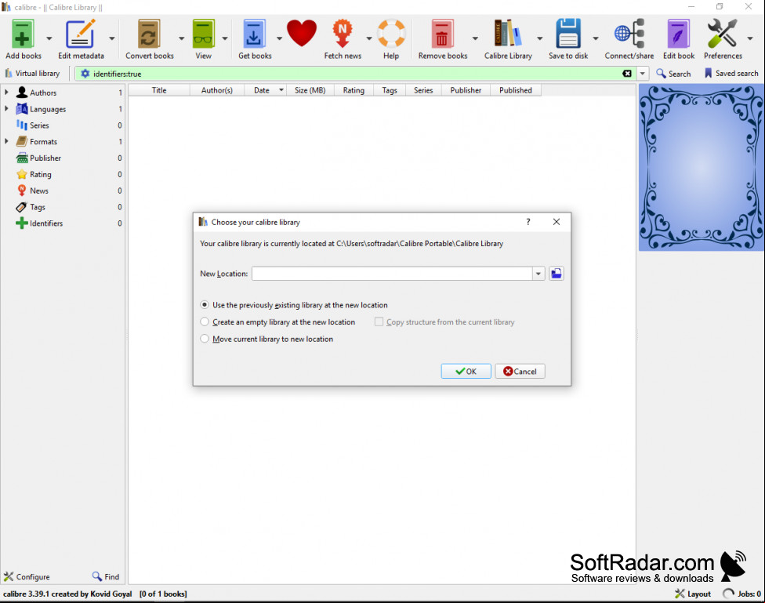
Task: Open the View book icon
Action: pyautogui.click(x=204, y=35)
